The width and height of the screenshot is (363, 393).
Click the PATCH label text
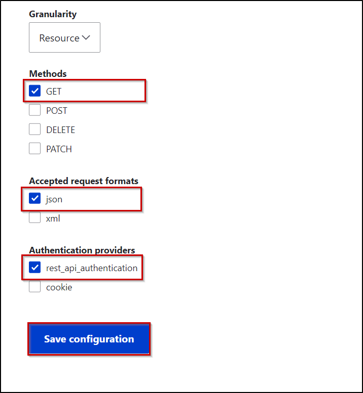59,149
